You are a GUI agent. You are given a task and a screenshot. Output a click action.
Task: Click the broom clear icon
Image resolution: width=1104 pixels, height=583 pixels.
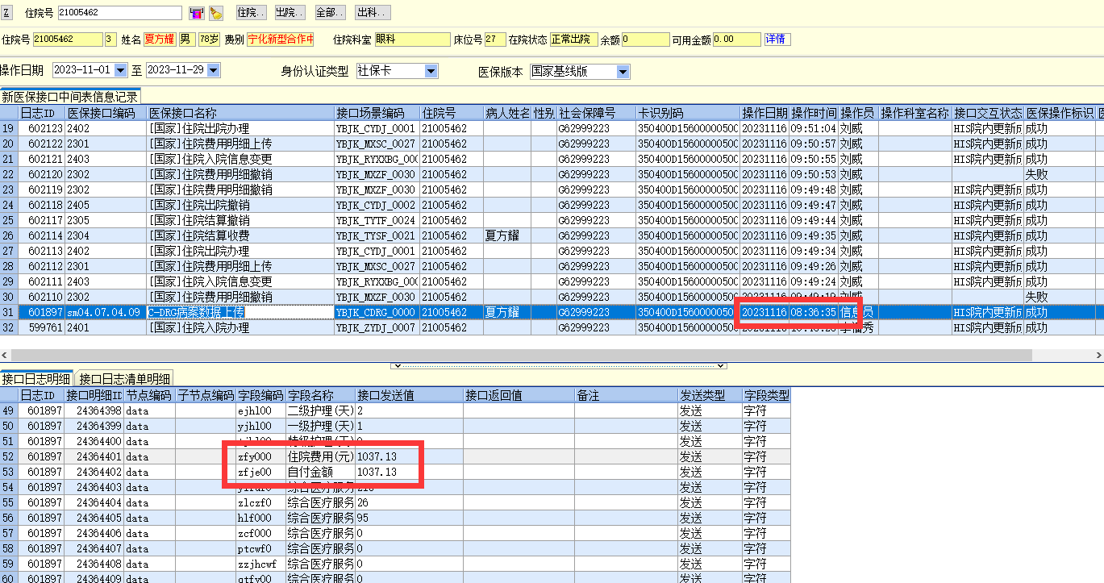click(215, 13)
